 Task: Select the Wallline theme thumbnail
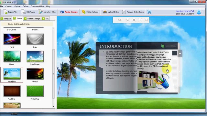(x=12, y=91)
